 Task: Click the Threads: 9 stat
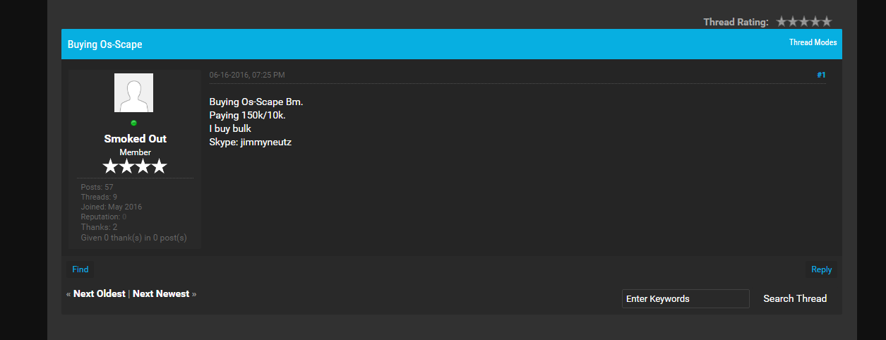99,198
